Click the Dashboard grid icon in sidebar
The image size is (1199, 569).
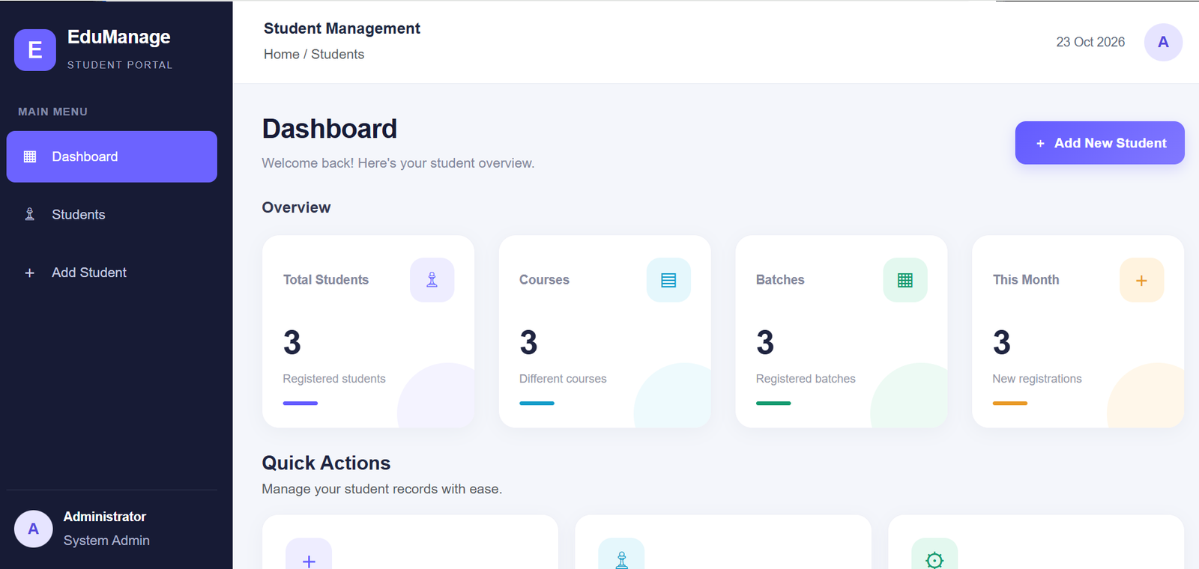(x=30, y=156)
